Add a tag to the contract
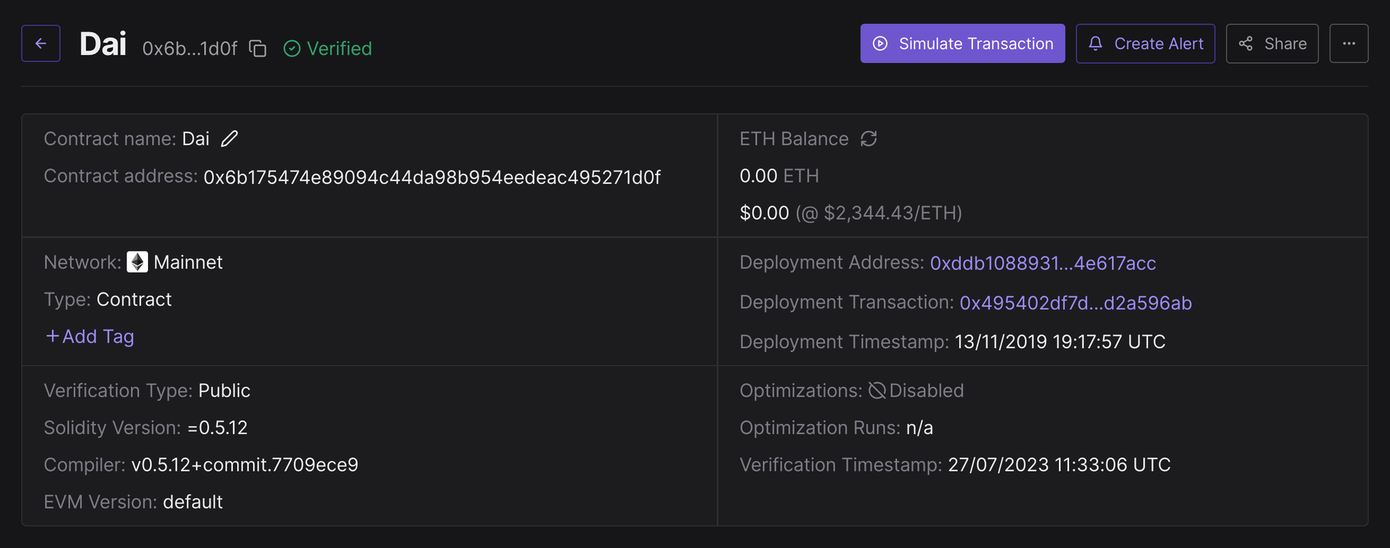The height and width of the screenshot is (548, 1390). 90,337
